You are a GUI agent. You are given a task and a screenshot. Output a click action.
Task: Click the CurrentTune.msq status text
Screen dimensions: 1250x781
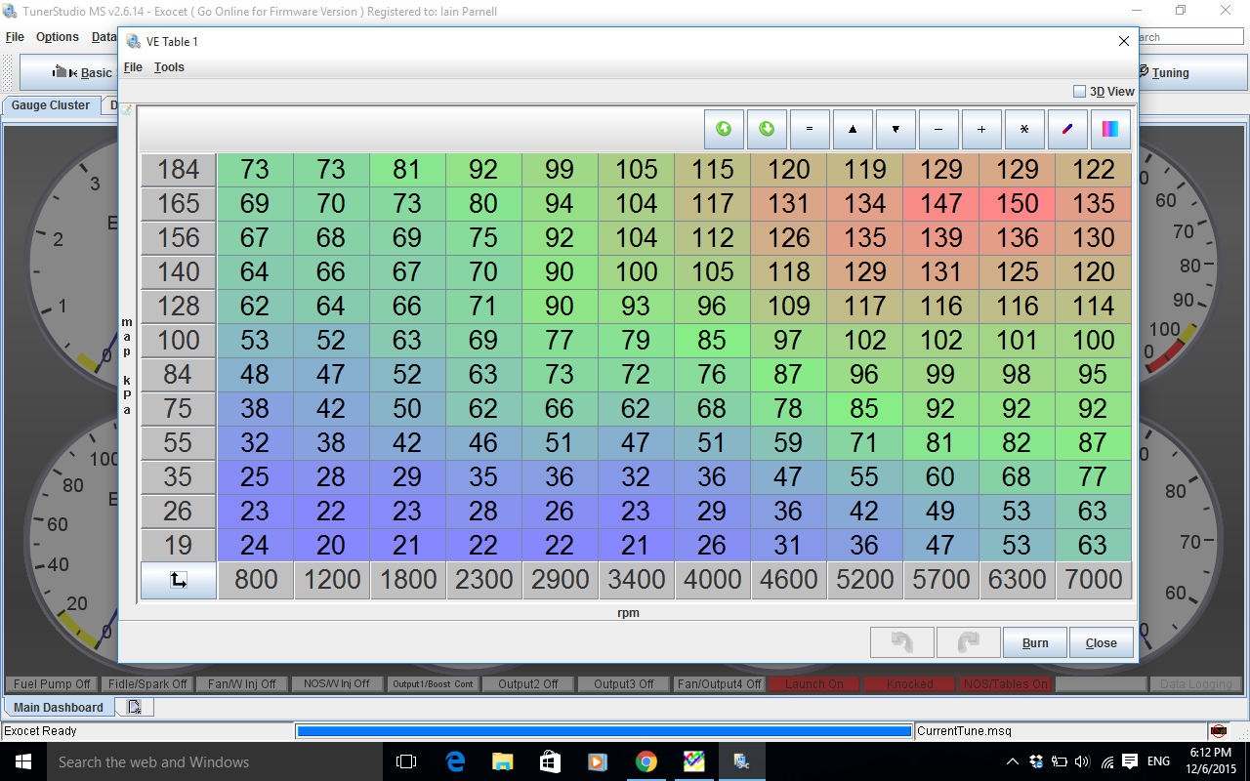pyautogui.click(x=965, y=731)
